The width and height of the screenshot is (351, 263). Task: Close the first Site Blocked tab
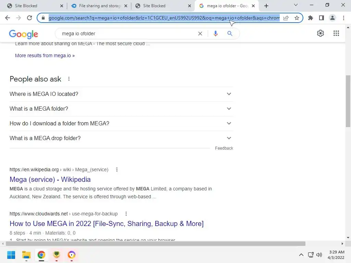tap(62, 6)
